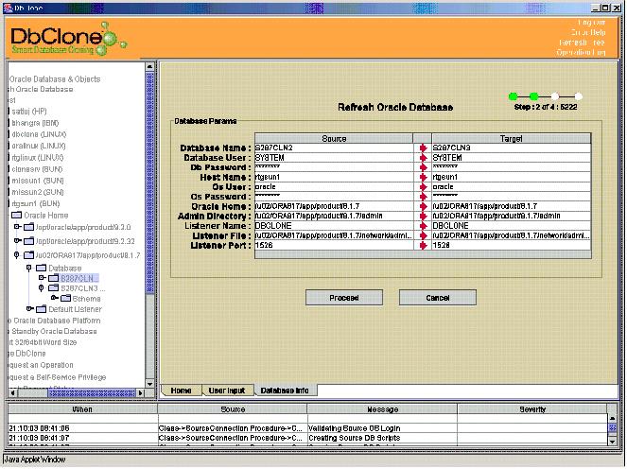Expand the Default Listener tree node

pyautogui.click(x=29, y=308)
